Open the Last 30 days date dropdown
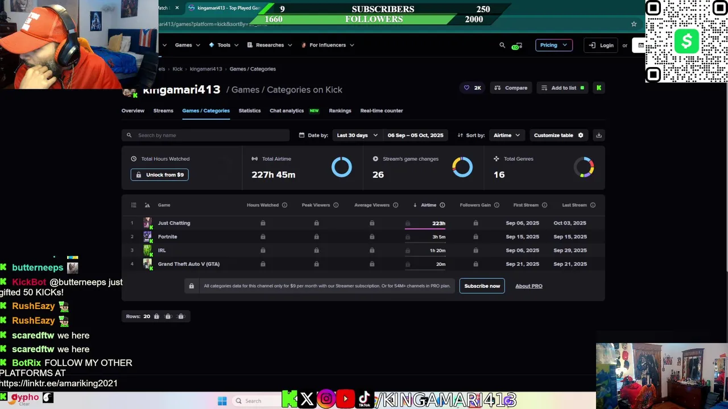Viewport: 728px width, 409px height. coord(357,135)
